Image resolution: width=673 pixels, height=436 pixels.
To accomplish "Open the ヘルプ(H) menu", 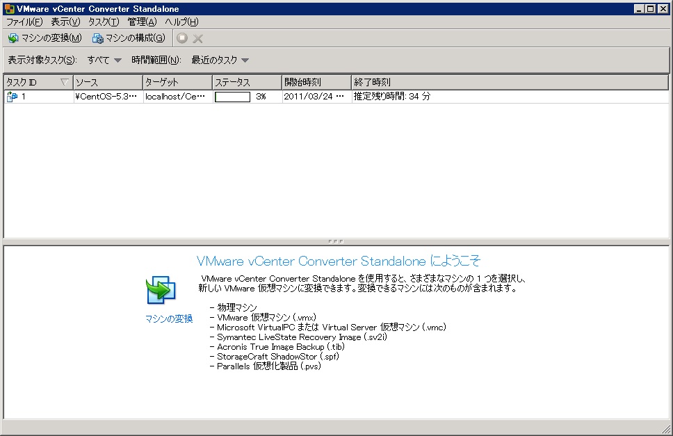I will tap(181, 22).
